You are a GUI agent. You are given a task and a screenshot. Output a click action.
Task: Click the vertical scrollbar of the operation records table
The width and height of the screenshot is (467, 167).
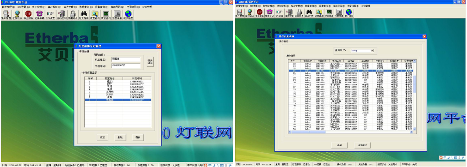pos(414,95)
